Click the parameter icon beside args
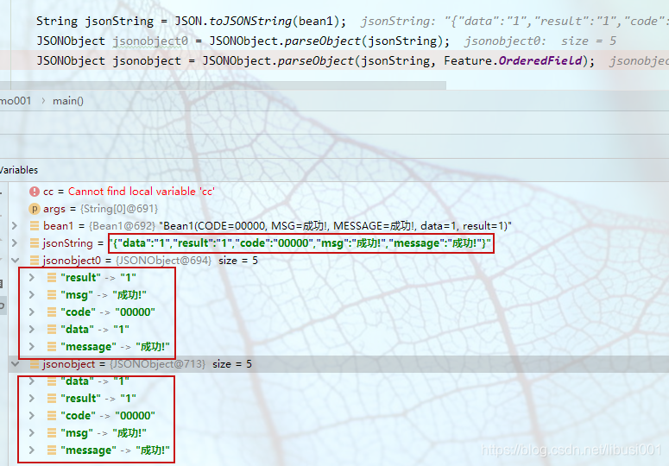 (35, 209)
